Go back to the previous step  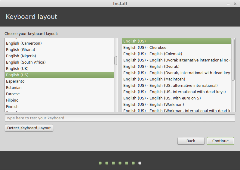191,141
